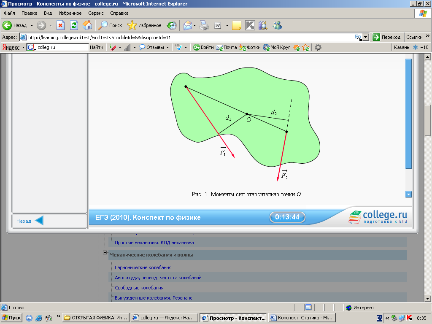This screenshot has height=324, width=432.
Task: Open Свободные колебания link
Action: click(x=139, y=288)
